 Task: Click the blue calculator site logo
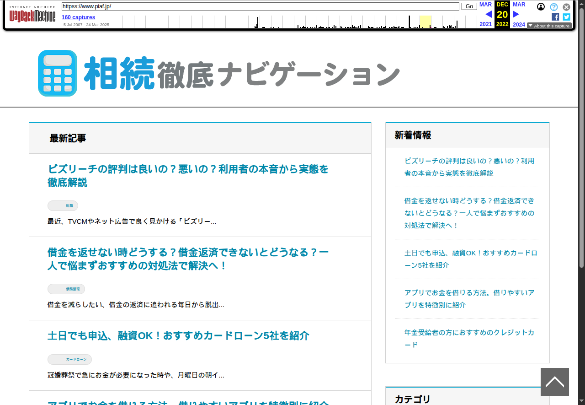58,73
